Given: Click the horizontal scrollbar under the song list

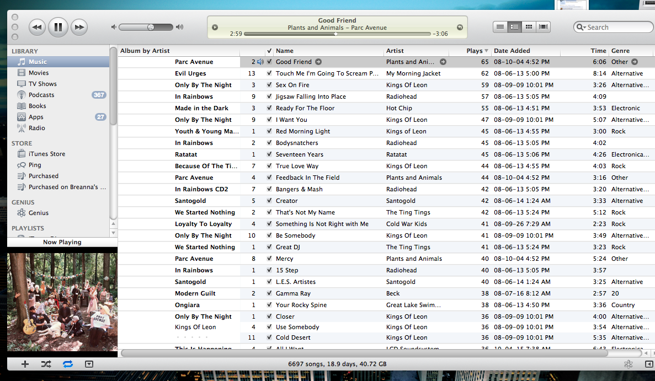Looking at the screenshot, I should coord(364,353).
